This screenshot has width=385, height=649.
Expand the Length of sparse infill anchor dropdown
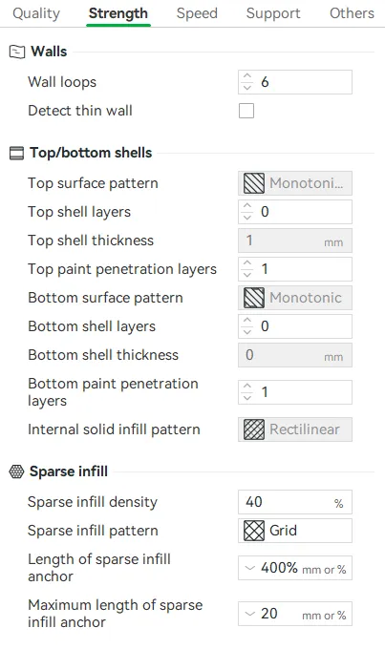[249, 568]
